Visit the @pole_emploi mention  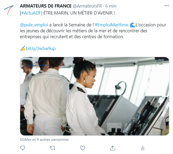34,25
